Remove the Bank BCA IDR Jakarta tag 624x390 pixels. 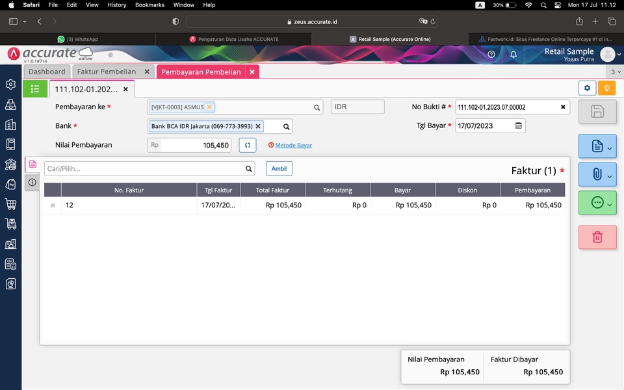coord(258,126)
